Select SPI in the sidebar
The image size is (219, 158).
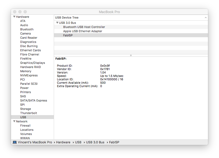pyautogui.click(x=22, y=105)
